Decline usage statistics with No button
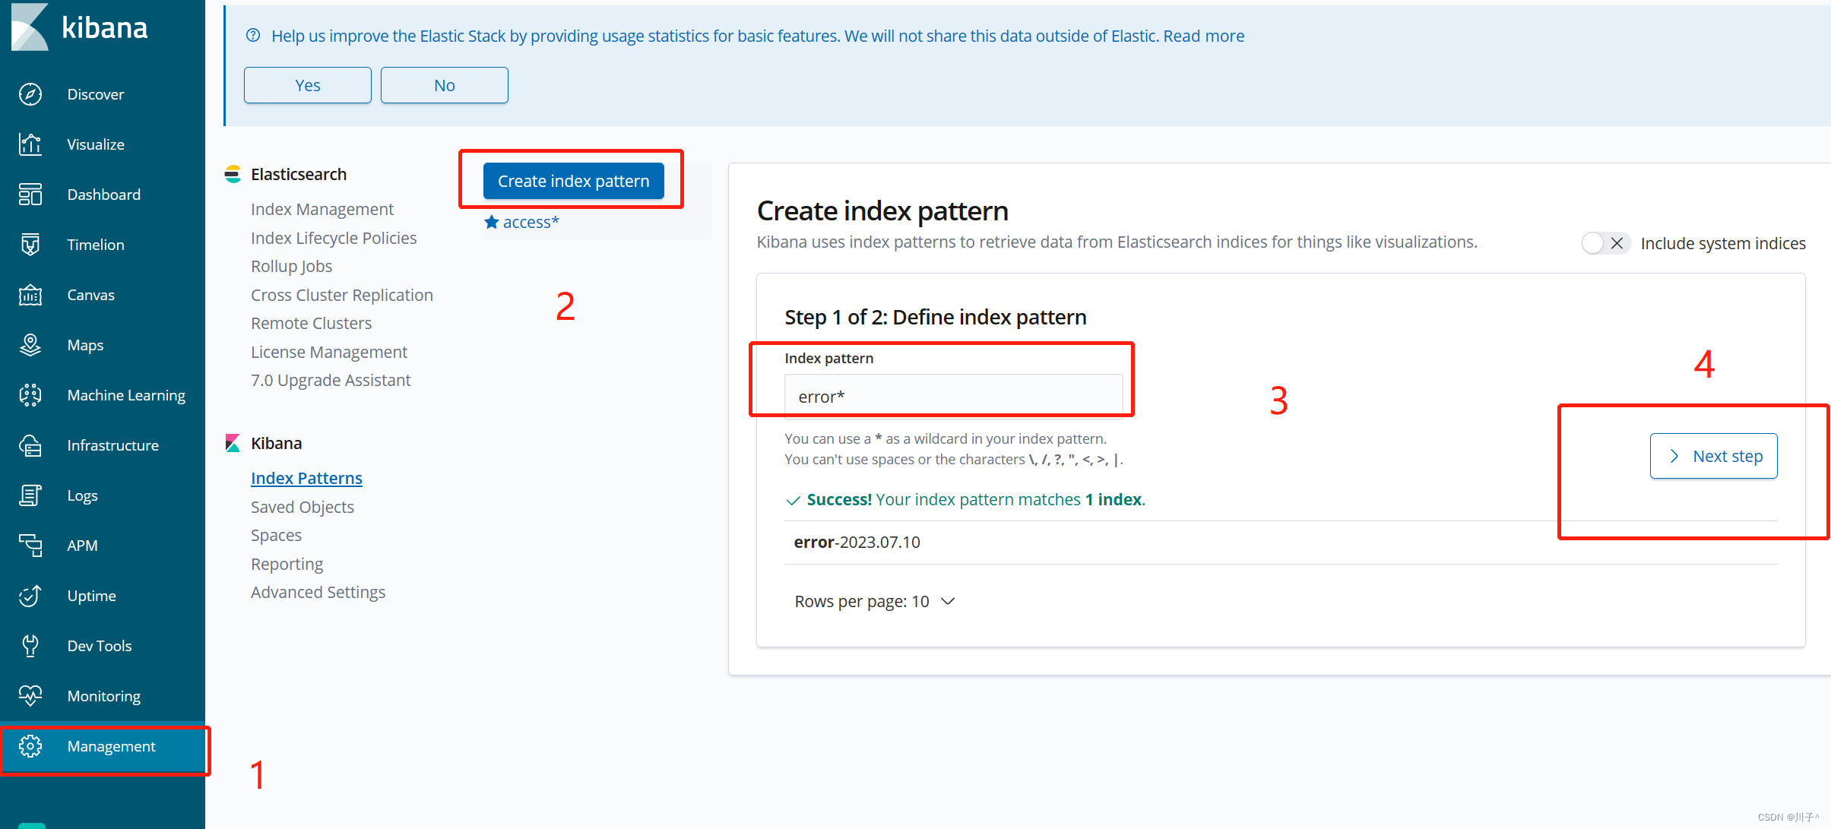Viewport: 1831px width, 829px height. coord(444,85)
